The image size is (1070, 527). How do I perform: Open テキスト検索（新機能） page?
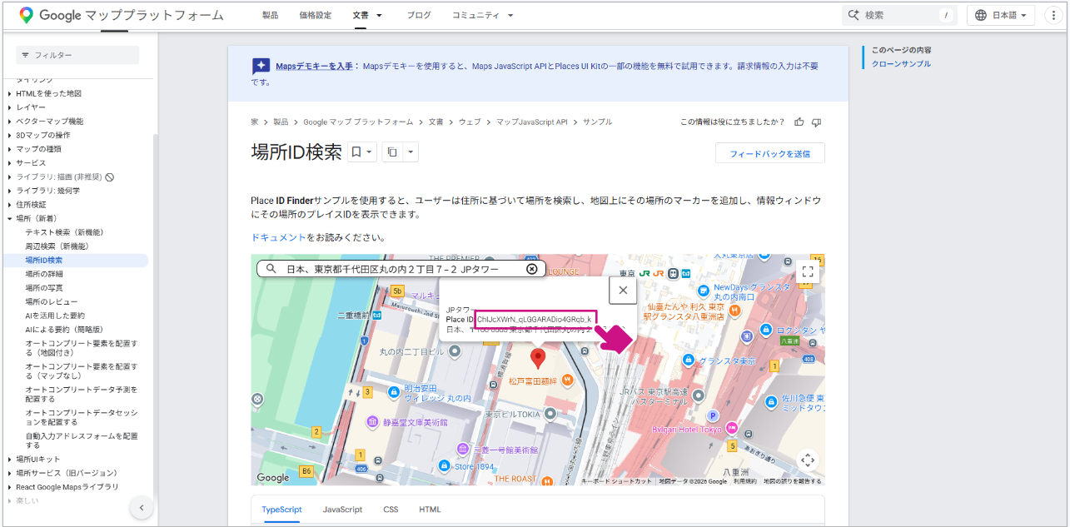click(64, 232)
